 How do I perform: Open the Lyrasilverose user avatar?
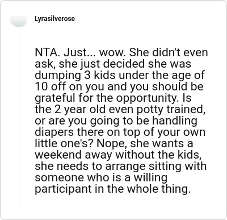pos(19,21)
